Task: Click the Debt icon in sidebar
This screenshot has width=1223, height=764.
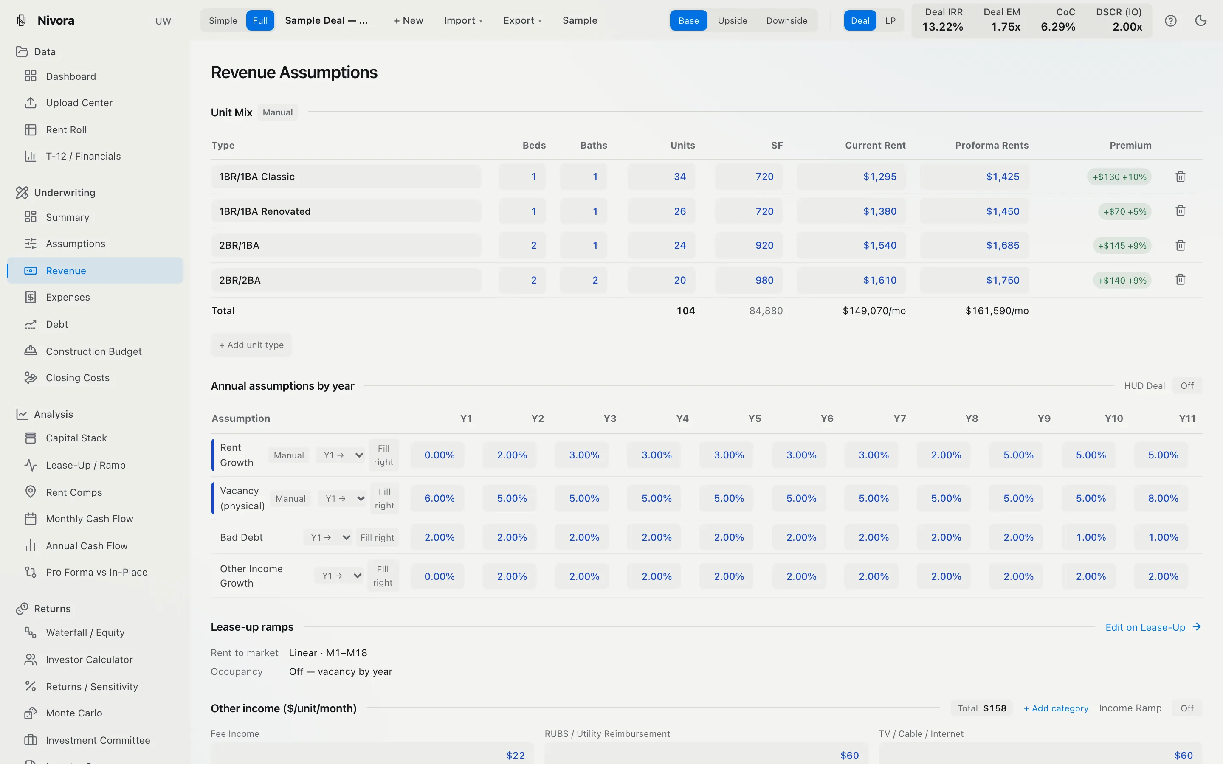Action: [30, 324]
